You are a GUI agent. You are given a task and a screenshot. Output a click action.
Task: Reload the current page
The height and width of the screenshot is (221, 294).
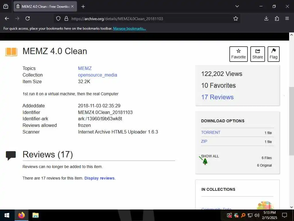28,18
